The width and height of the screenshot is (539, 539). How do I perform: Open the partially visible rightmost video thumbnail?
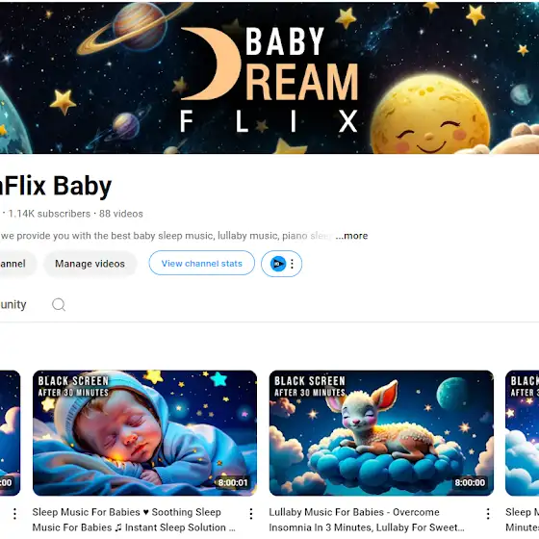tap(523, 433)
